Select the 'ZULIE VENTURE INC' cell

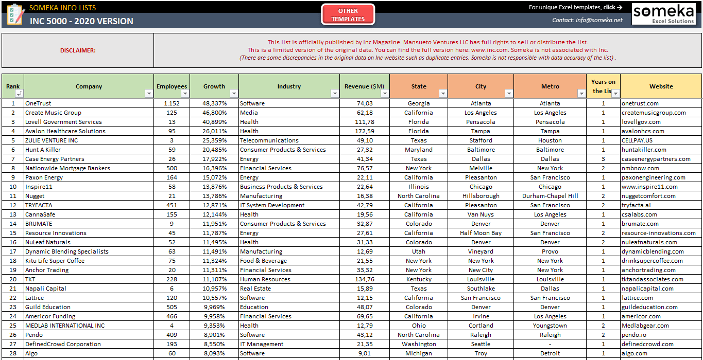89,140
